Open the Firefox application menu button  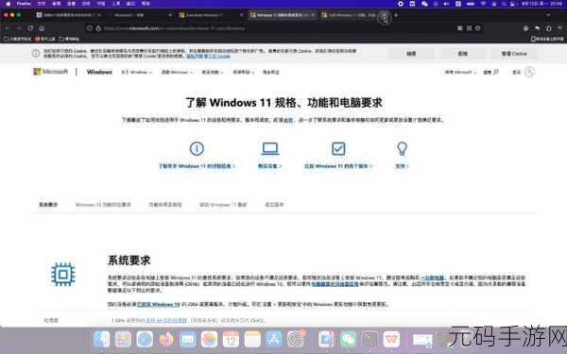559,28
